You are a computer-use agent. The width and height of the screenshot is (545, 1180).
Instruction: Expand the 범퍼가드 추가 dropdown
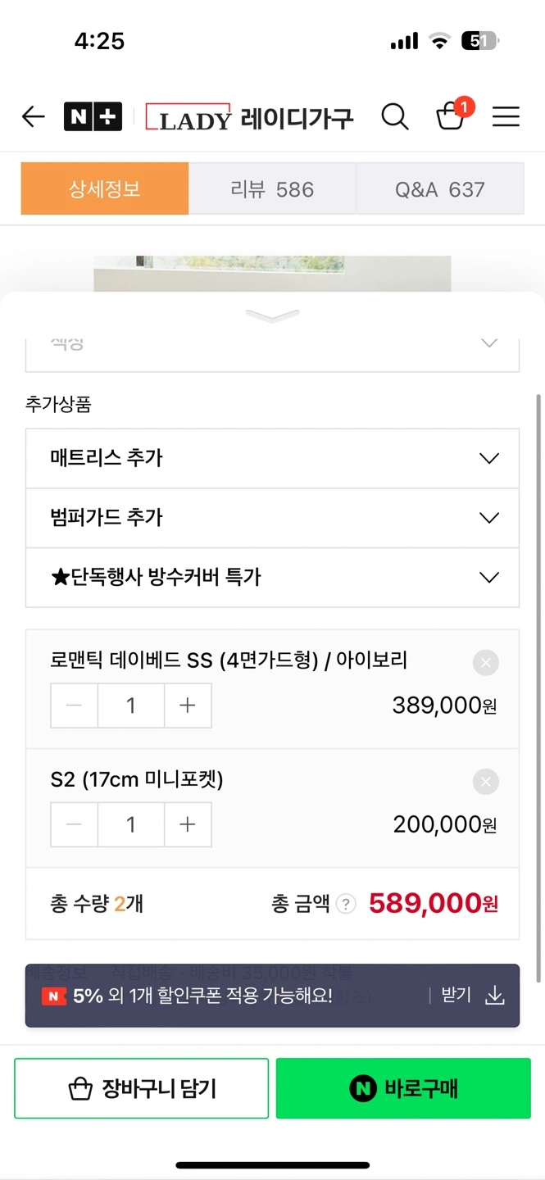click(x=272, y=518)
